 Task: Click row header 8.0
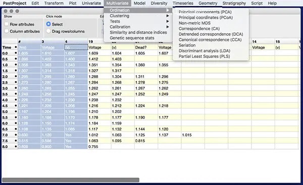pyautogui.click(x=10, y=147)
